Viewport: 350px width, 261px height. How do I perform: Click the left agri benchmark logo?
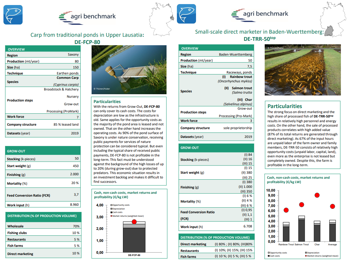click(x=87, y=17)
